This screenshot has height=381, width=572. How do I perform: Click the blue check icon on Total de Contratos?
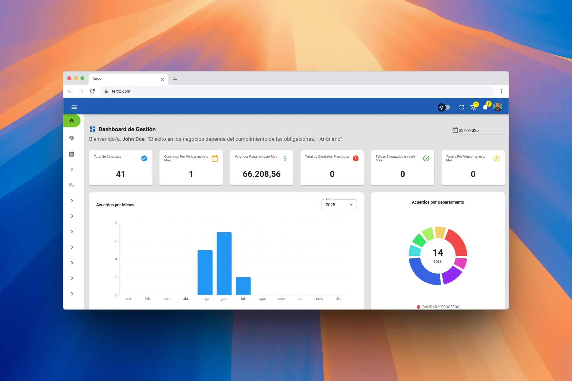tap(144, 158)
